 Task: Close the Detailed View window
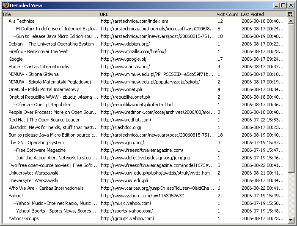coord(291,5)
